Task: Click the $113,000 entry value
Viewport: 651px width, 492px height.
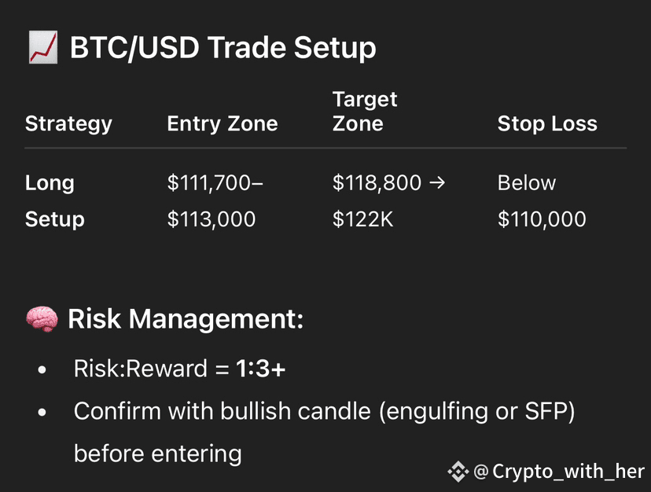Action: [x=211, y=219]
